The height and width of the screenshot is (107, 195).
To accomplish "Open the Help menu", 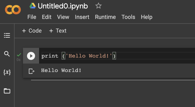I will click(147, 17).
